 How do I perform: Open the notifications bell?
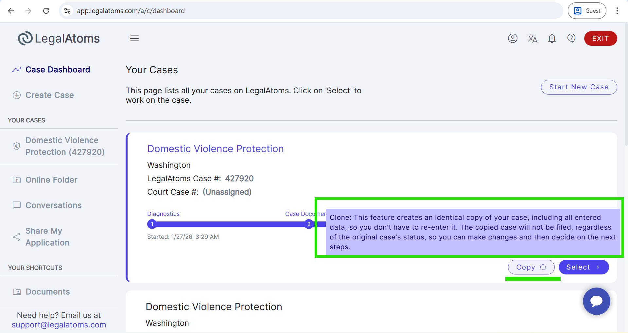[552, 38]
